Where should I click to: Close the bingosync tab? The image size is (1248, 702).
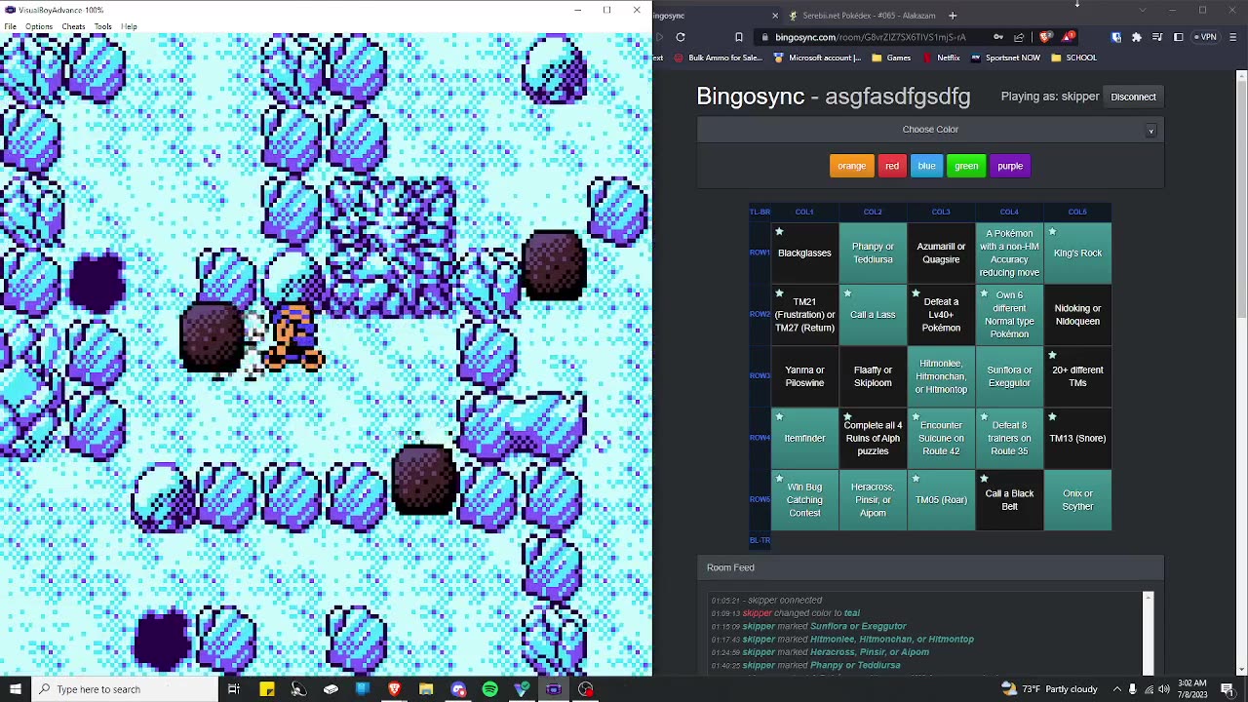click(775, 15)
